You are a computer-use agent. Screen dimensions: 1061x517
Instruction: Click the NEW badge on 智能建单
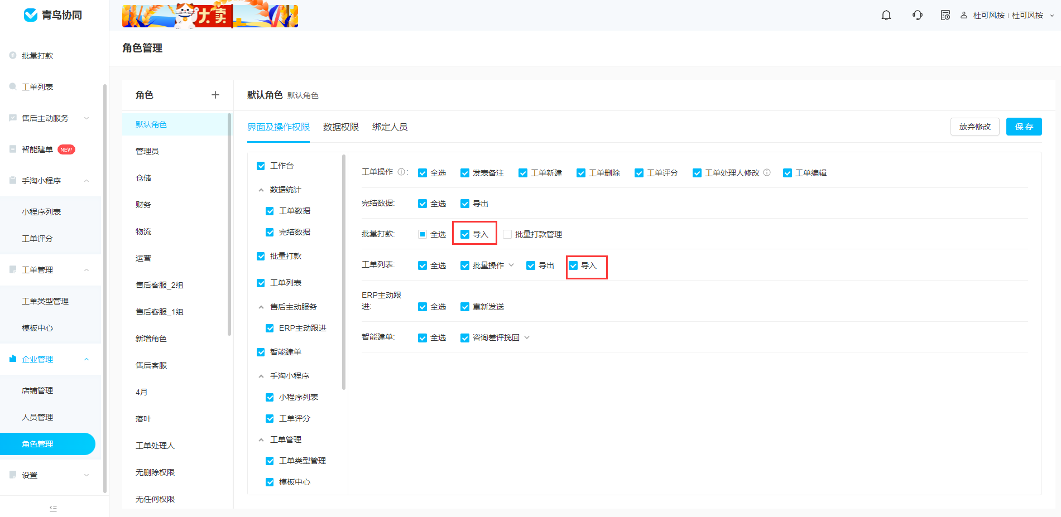point(66,149)
